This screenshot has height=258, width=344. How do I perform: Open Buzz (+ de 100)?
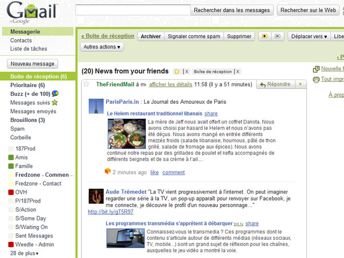30,94
